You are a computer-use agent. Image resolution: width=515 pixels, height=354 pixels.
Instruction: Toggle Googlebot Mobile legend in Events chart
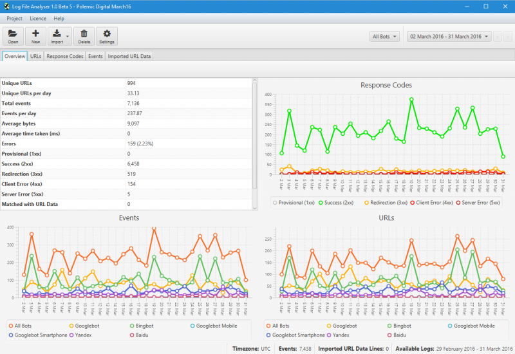point(214,326)
